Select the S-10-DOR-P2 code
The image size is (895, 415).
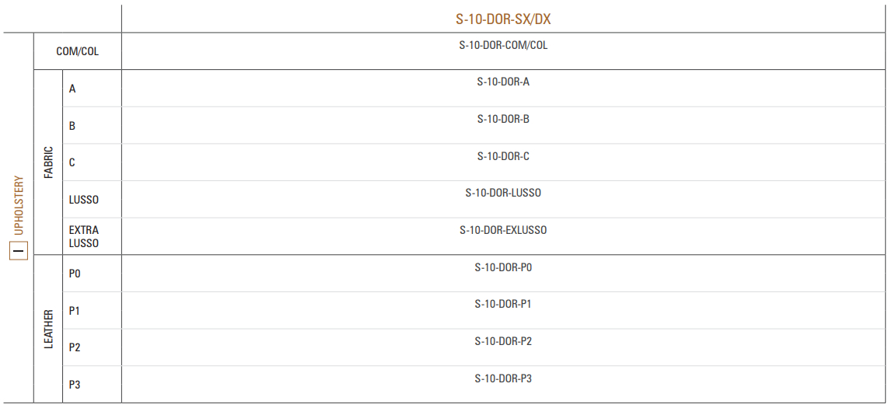point(503,341)
